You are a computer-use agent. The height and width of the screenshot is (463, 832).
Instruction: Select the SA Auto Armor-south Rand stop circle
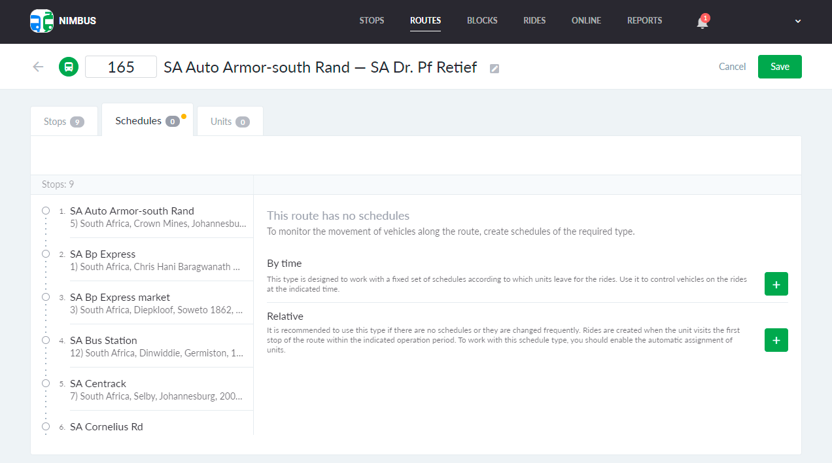tap(46, 211)
